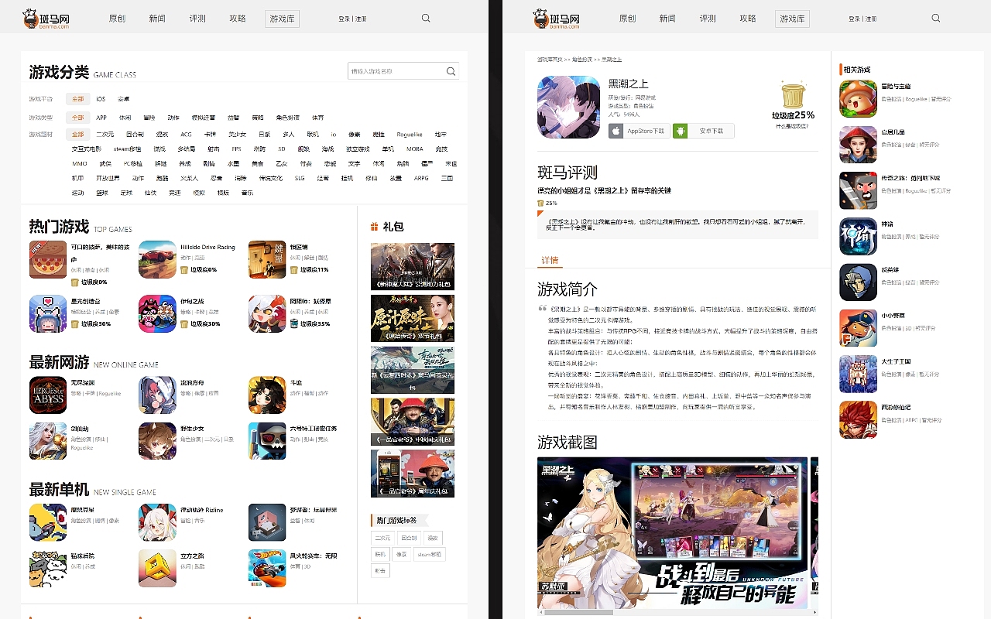Click the yellow cube game icon in 最新单机
991x619 pixels.
(x=157, y=568)
